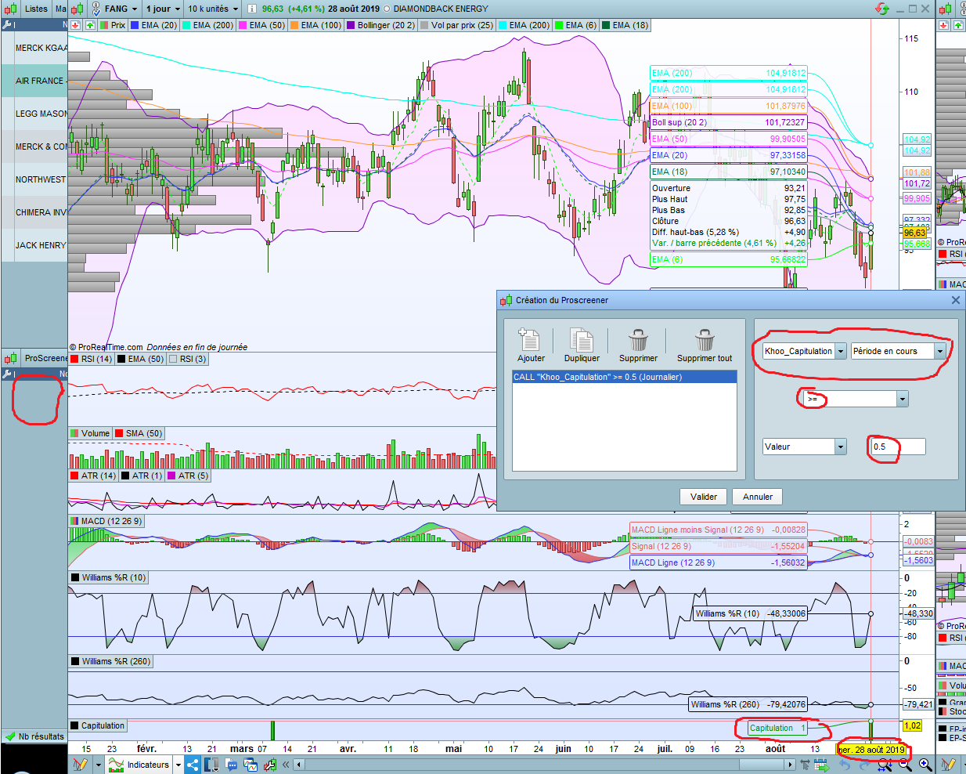Click the zoom in magnifier icon
Viewport: 966px width, 774px height.
[925, 764]
